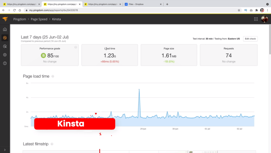Open the Chrome profile icon
This screenshot has height=153, width=271.
click(x=262, y=10)
